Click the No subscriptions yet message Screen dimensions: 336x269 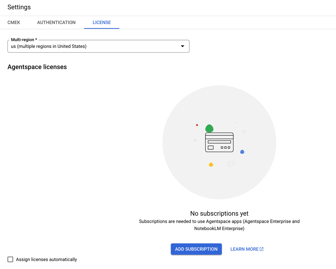point(219,214)
